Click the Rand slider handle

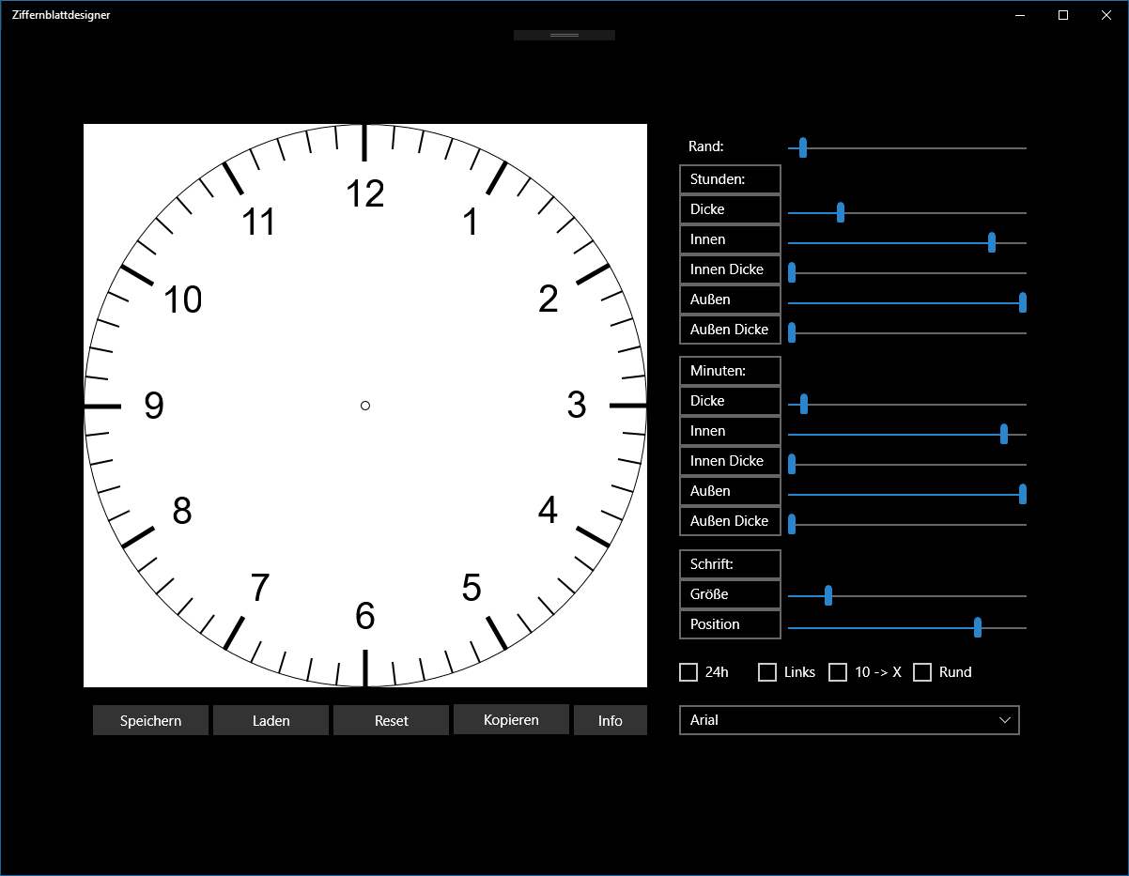pyautogui.click(x=803, y=147)
